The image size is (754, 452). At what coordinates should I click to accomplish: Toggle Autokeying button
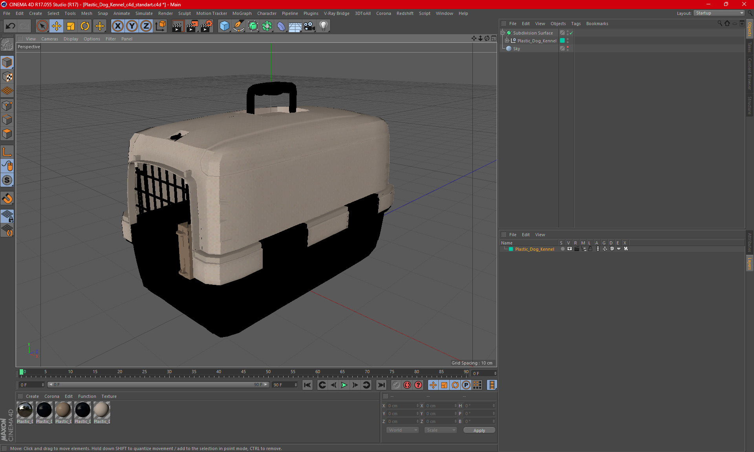pos(407,385)
